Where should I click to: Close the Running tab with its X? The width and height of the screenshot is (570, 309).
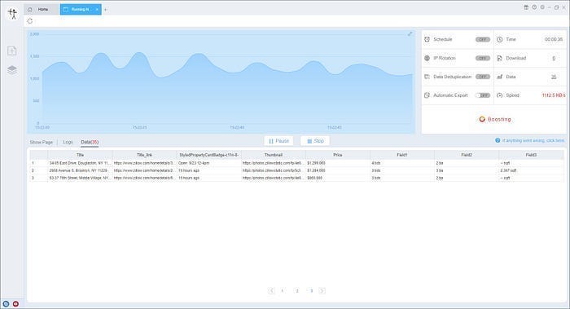click(97, 10)
